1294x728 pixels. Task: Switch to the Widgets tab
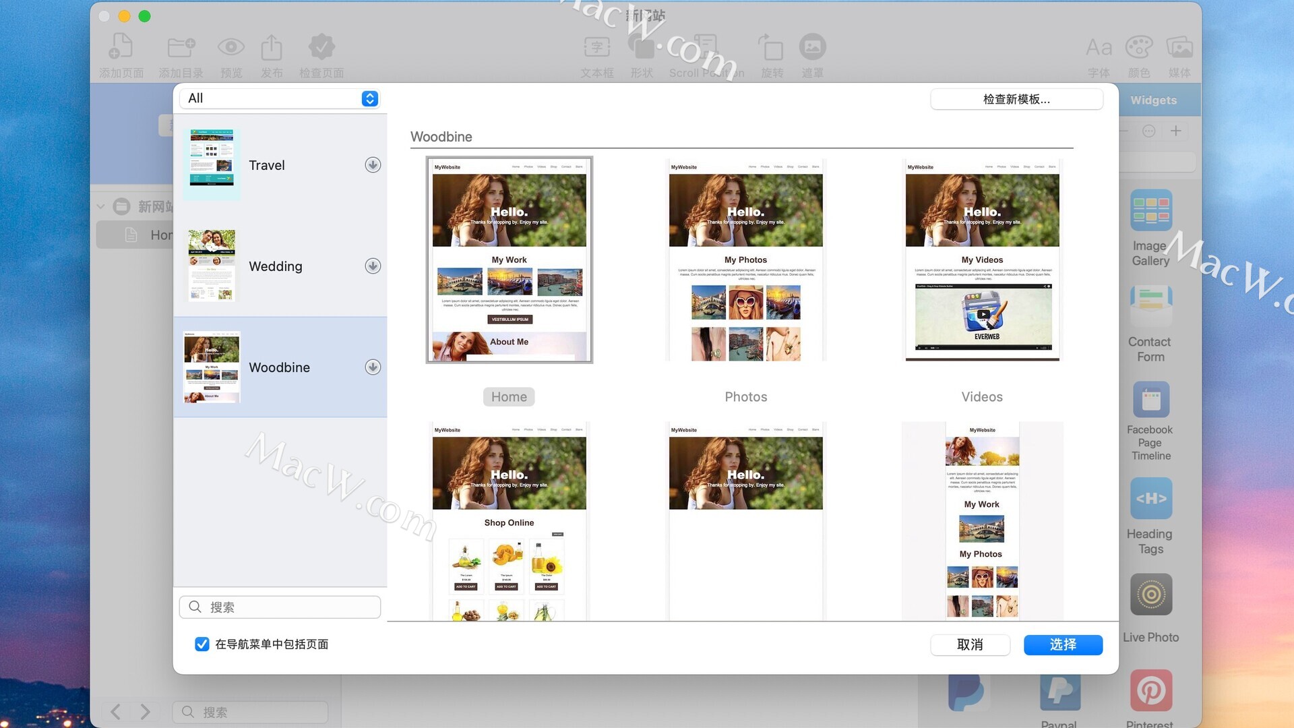pyautogui.click(x=1154, y=100)
